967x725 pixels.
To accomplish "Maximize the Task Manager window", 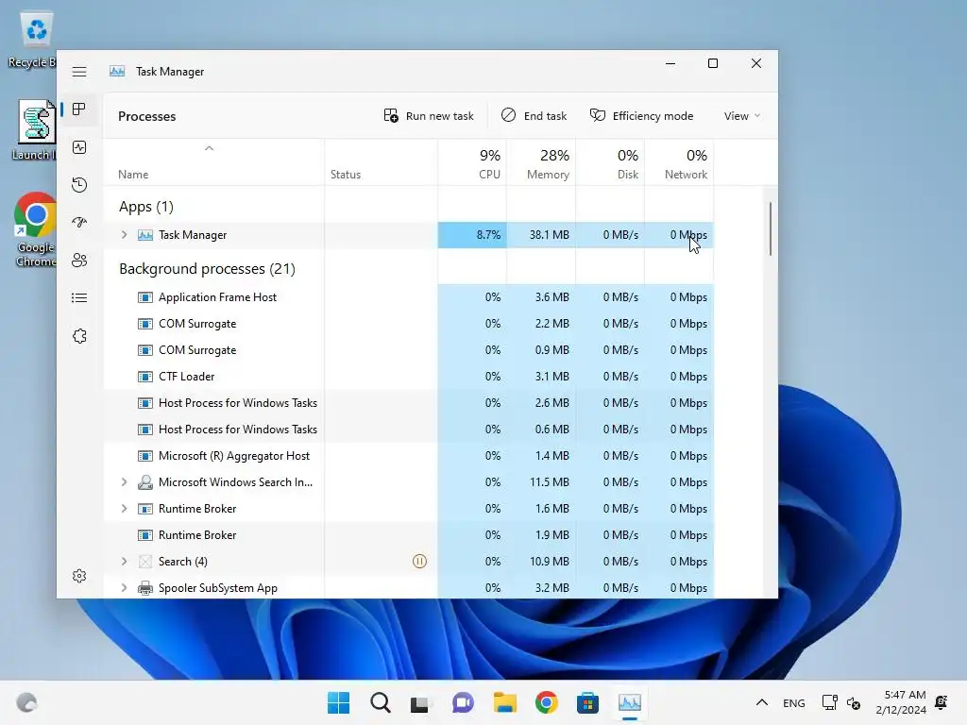I will (x=713, y=63).
